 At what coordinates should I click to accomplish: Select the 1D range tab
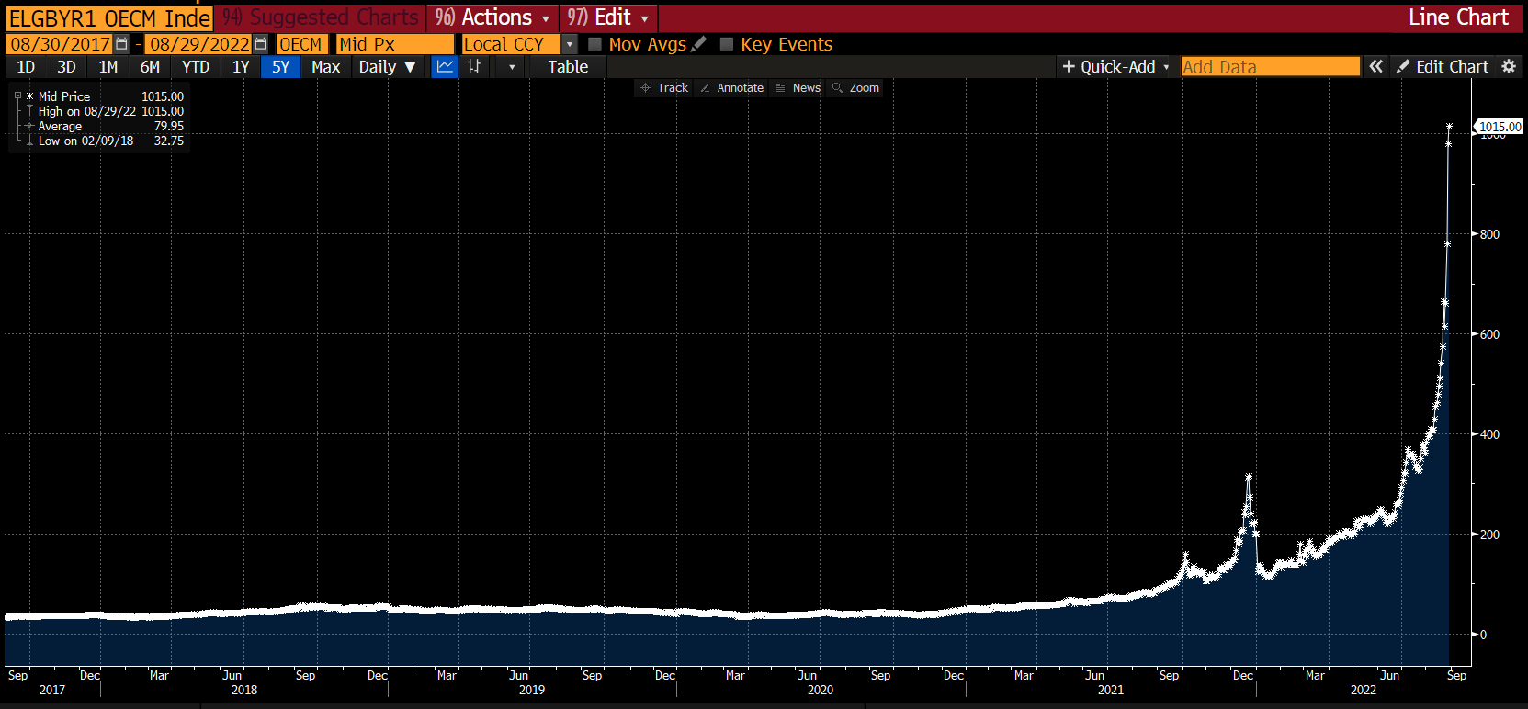26,67
